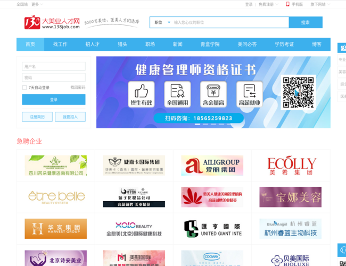Open the AILIGROUP 爱丽集团 logo
The width and height of the screenshot is (346, 266).
212,165
